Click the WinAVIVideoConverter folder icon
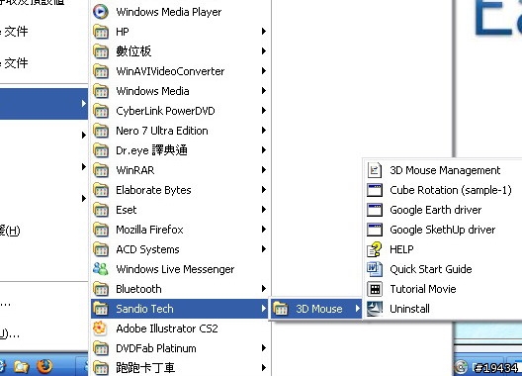Viewport: 522px width, 376px height. click(x=101, y=71)
